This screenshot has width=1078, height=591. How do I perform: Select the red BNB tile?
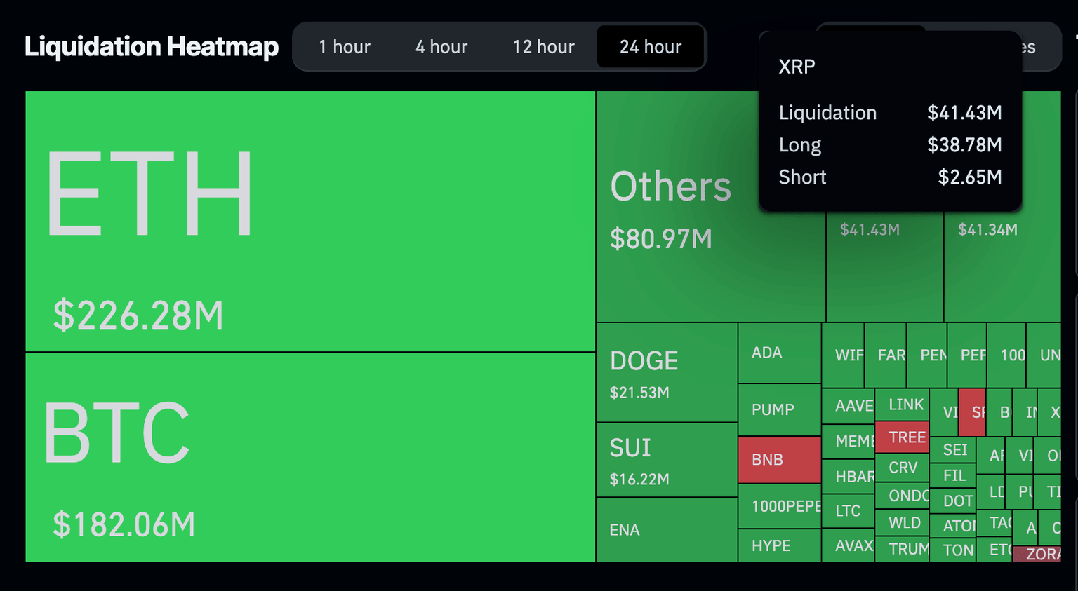tap(779, 460)
